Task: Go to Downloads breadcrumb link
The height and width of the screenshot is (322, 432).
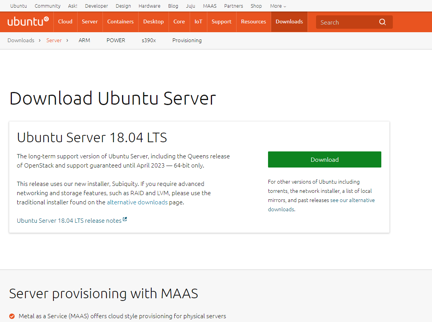Action: tap(21, 40)
